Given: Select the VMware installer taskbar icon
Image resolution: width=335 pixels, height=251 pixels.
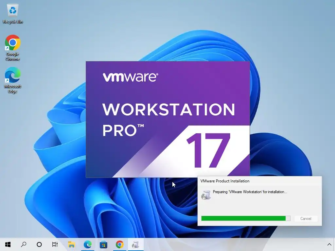Looking at the screenshot, I should (x=136, y=244).
